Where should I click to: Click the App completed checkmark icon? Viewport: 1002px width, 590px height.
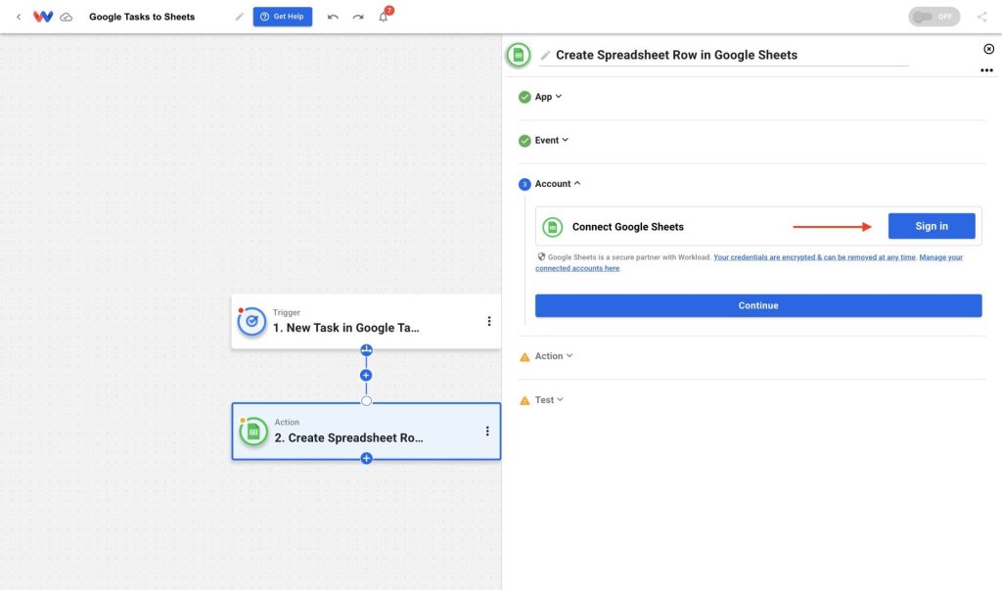coord(524,97)
